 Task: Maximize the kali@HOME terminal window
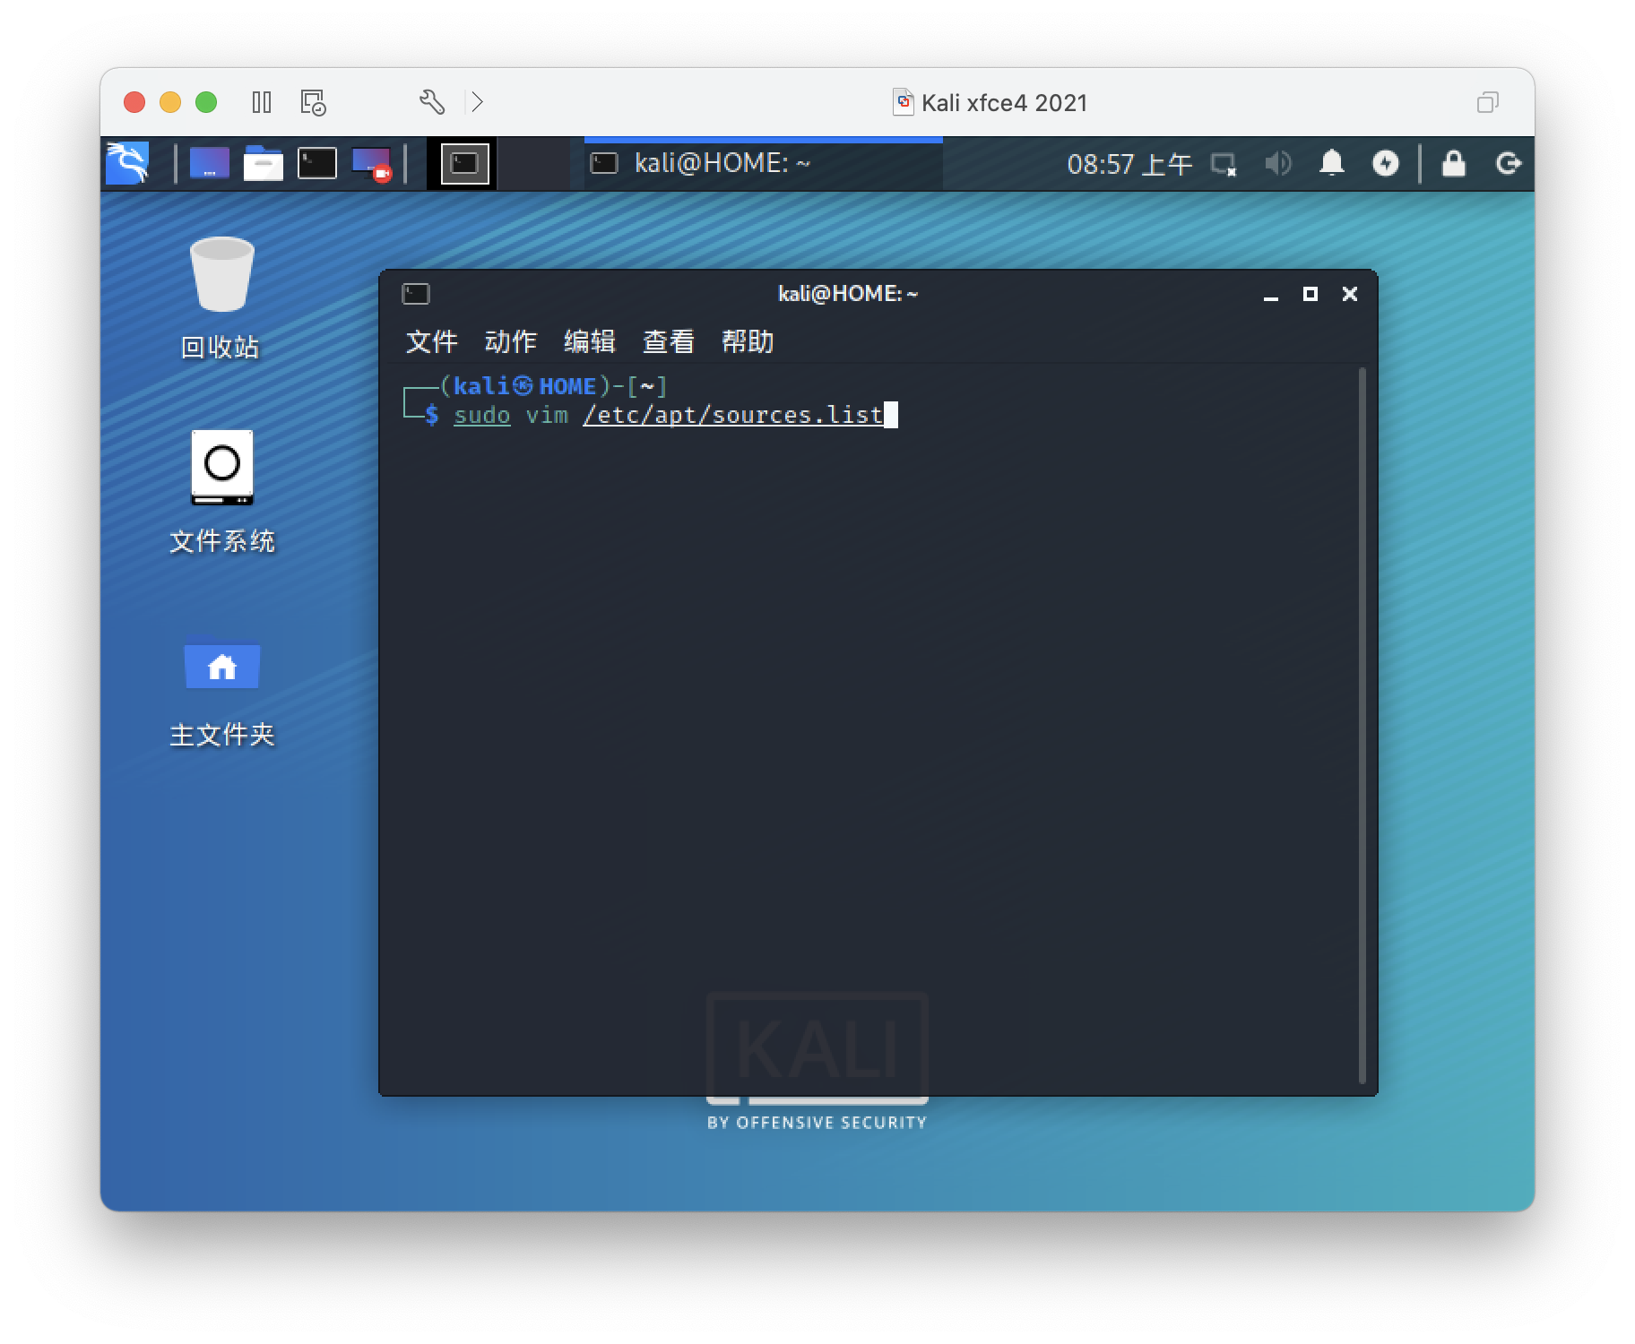pyautogui.click(x=1310, y=294)
